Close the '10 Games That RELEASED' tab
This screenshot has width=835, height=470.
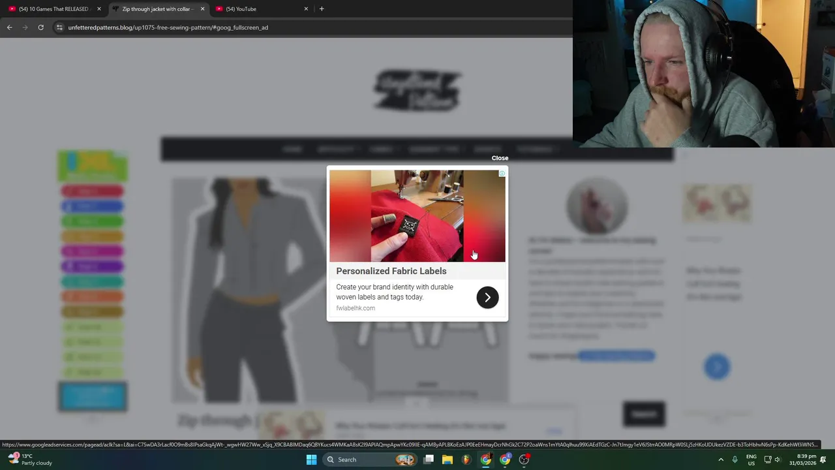99,9
